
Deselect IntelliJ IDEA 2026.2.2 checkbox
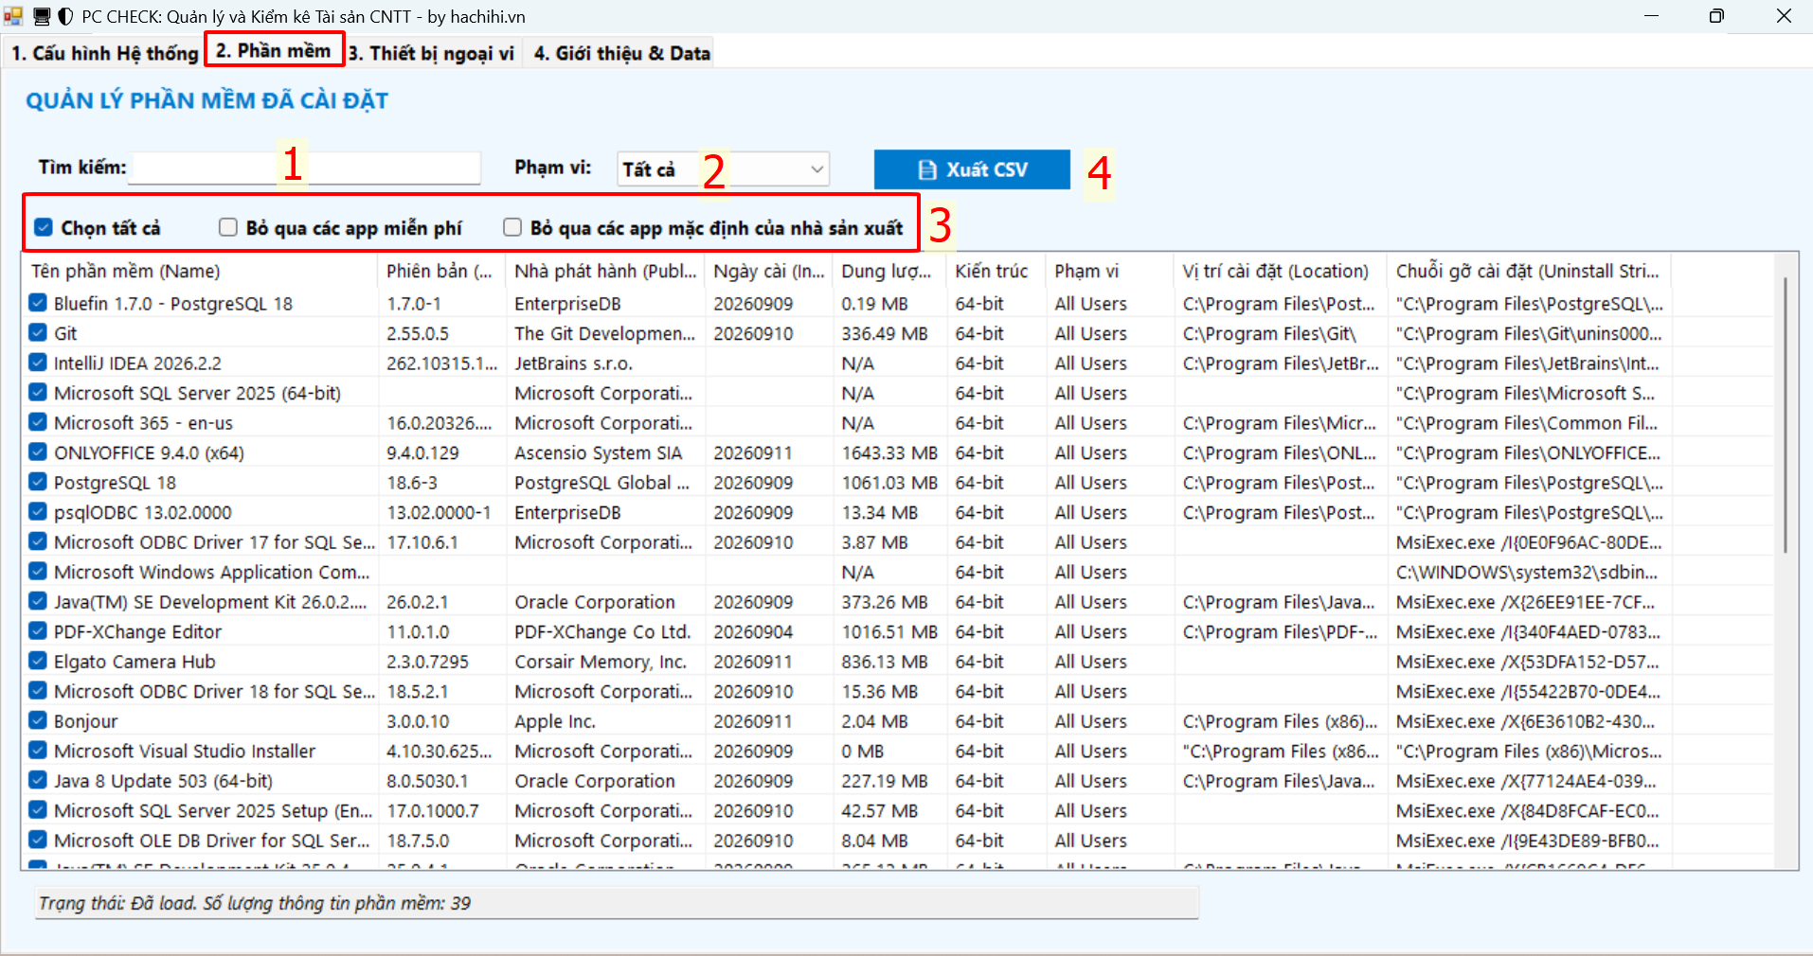38,363
